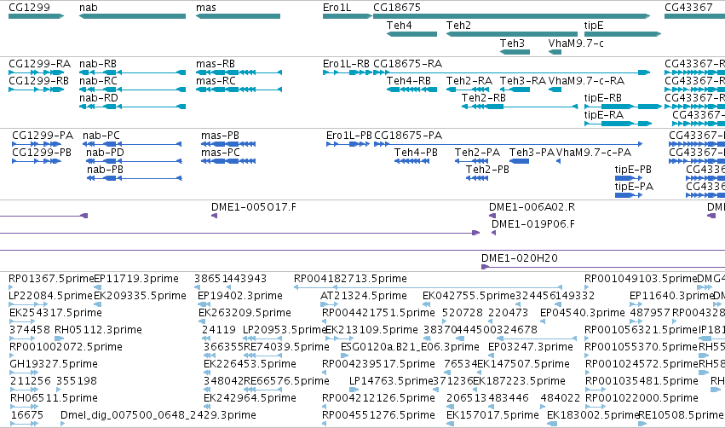Image resolution: width=725 pixels, height=428 pixels.
Task: Click the nab-PD protein label
Action: tap(105, 153)
